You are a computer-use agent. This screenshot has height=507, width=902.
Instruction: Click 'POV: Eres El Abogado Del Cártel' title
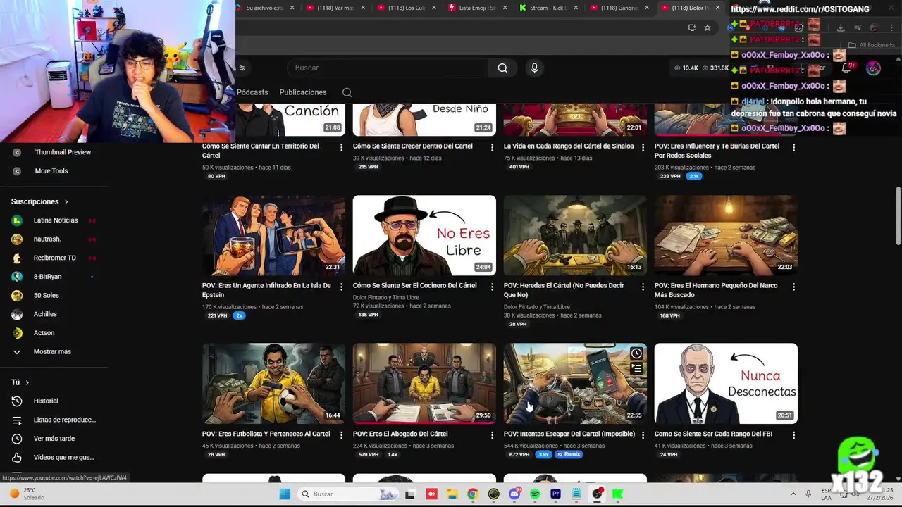tap(400, 434)
